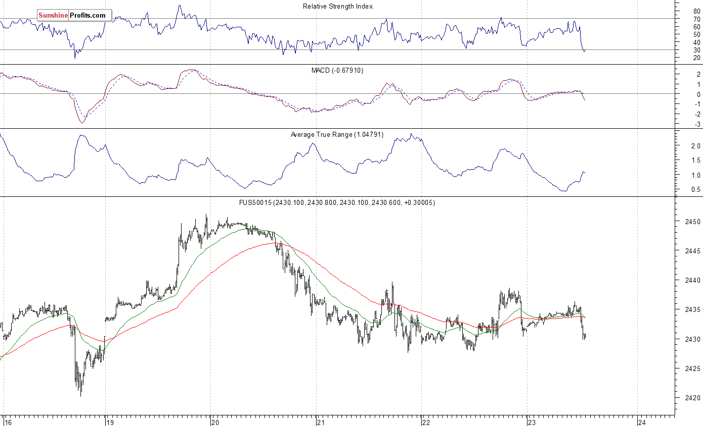Click the date label 20 on the time axis

[x=216, y=422]
